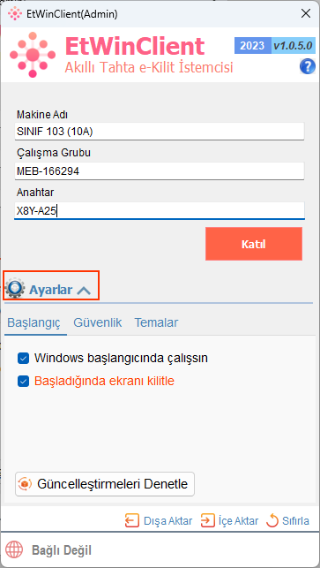Switch to the Güvenlik tab
320x568 pixels.
(x=98, y=322)
